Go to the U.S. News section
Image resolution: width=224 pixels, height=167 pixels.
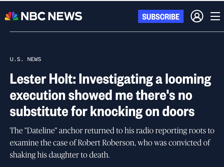[x=26, y=59]
